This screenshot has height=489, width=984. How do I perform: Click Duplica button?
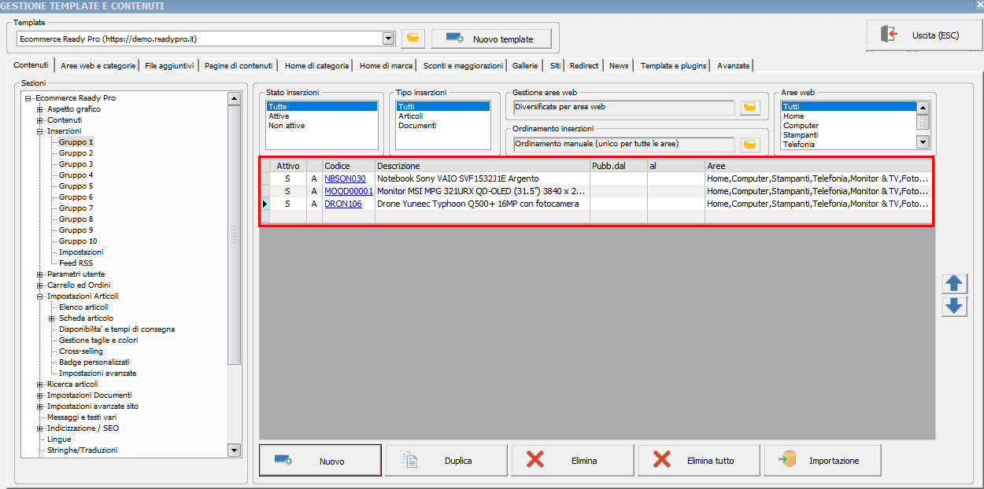point(446,461)
